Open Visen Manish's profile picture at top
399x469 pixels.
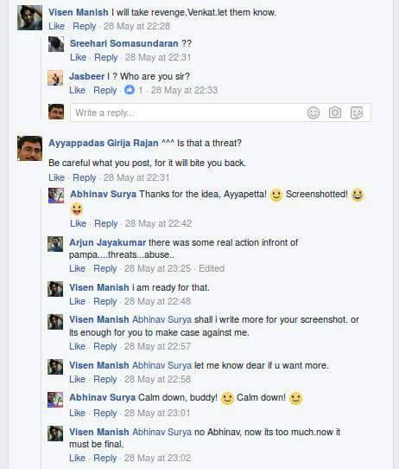(29, 17)
